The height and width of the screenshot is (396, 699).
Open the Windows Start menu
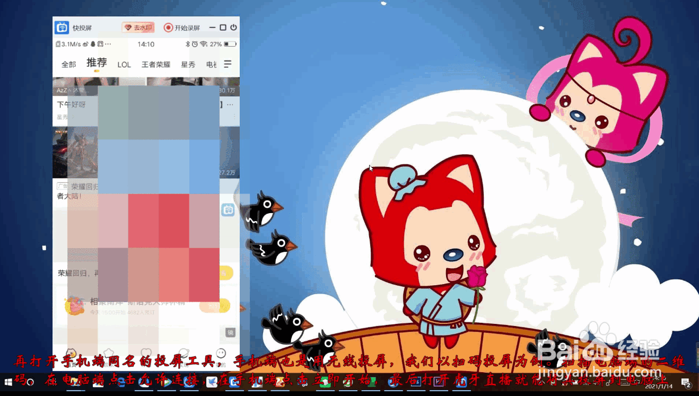(8, 382)
